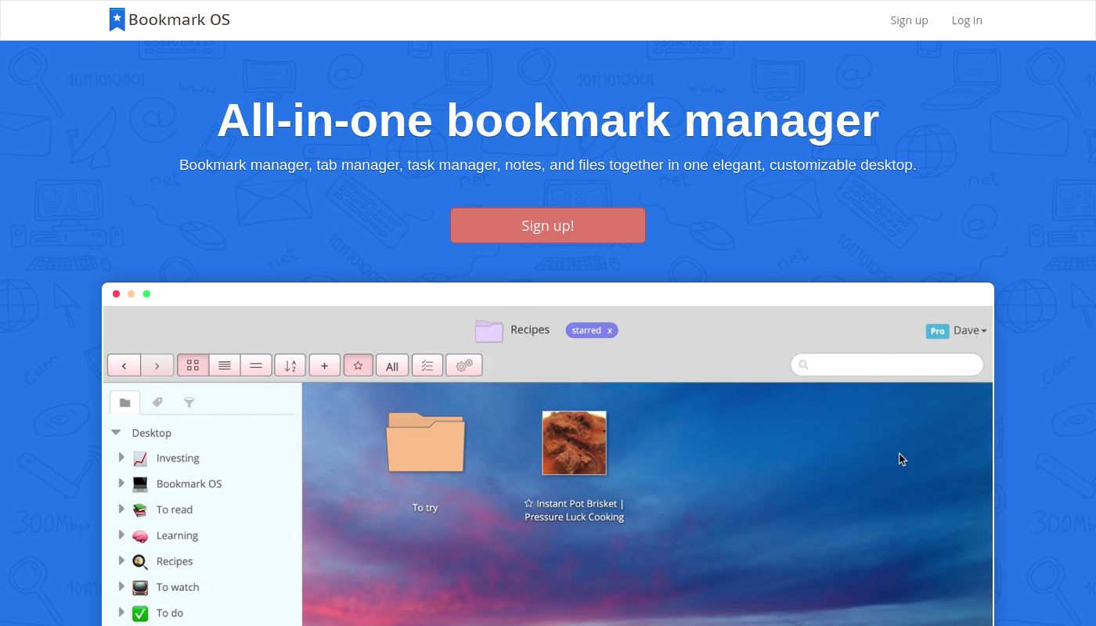This screenshot has width=1096, height=626.
Task: Select the folders tab in the sidebar
Action: (x=124, y=402)
